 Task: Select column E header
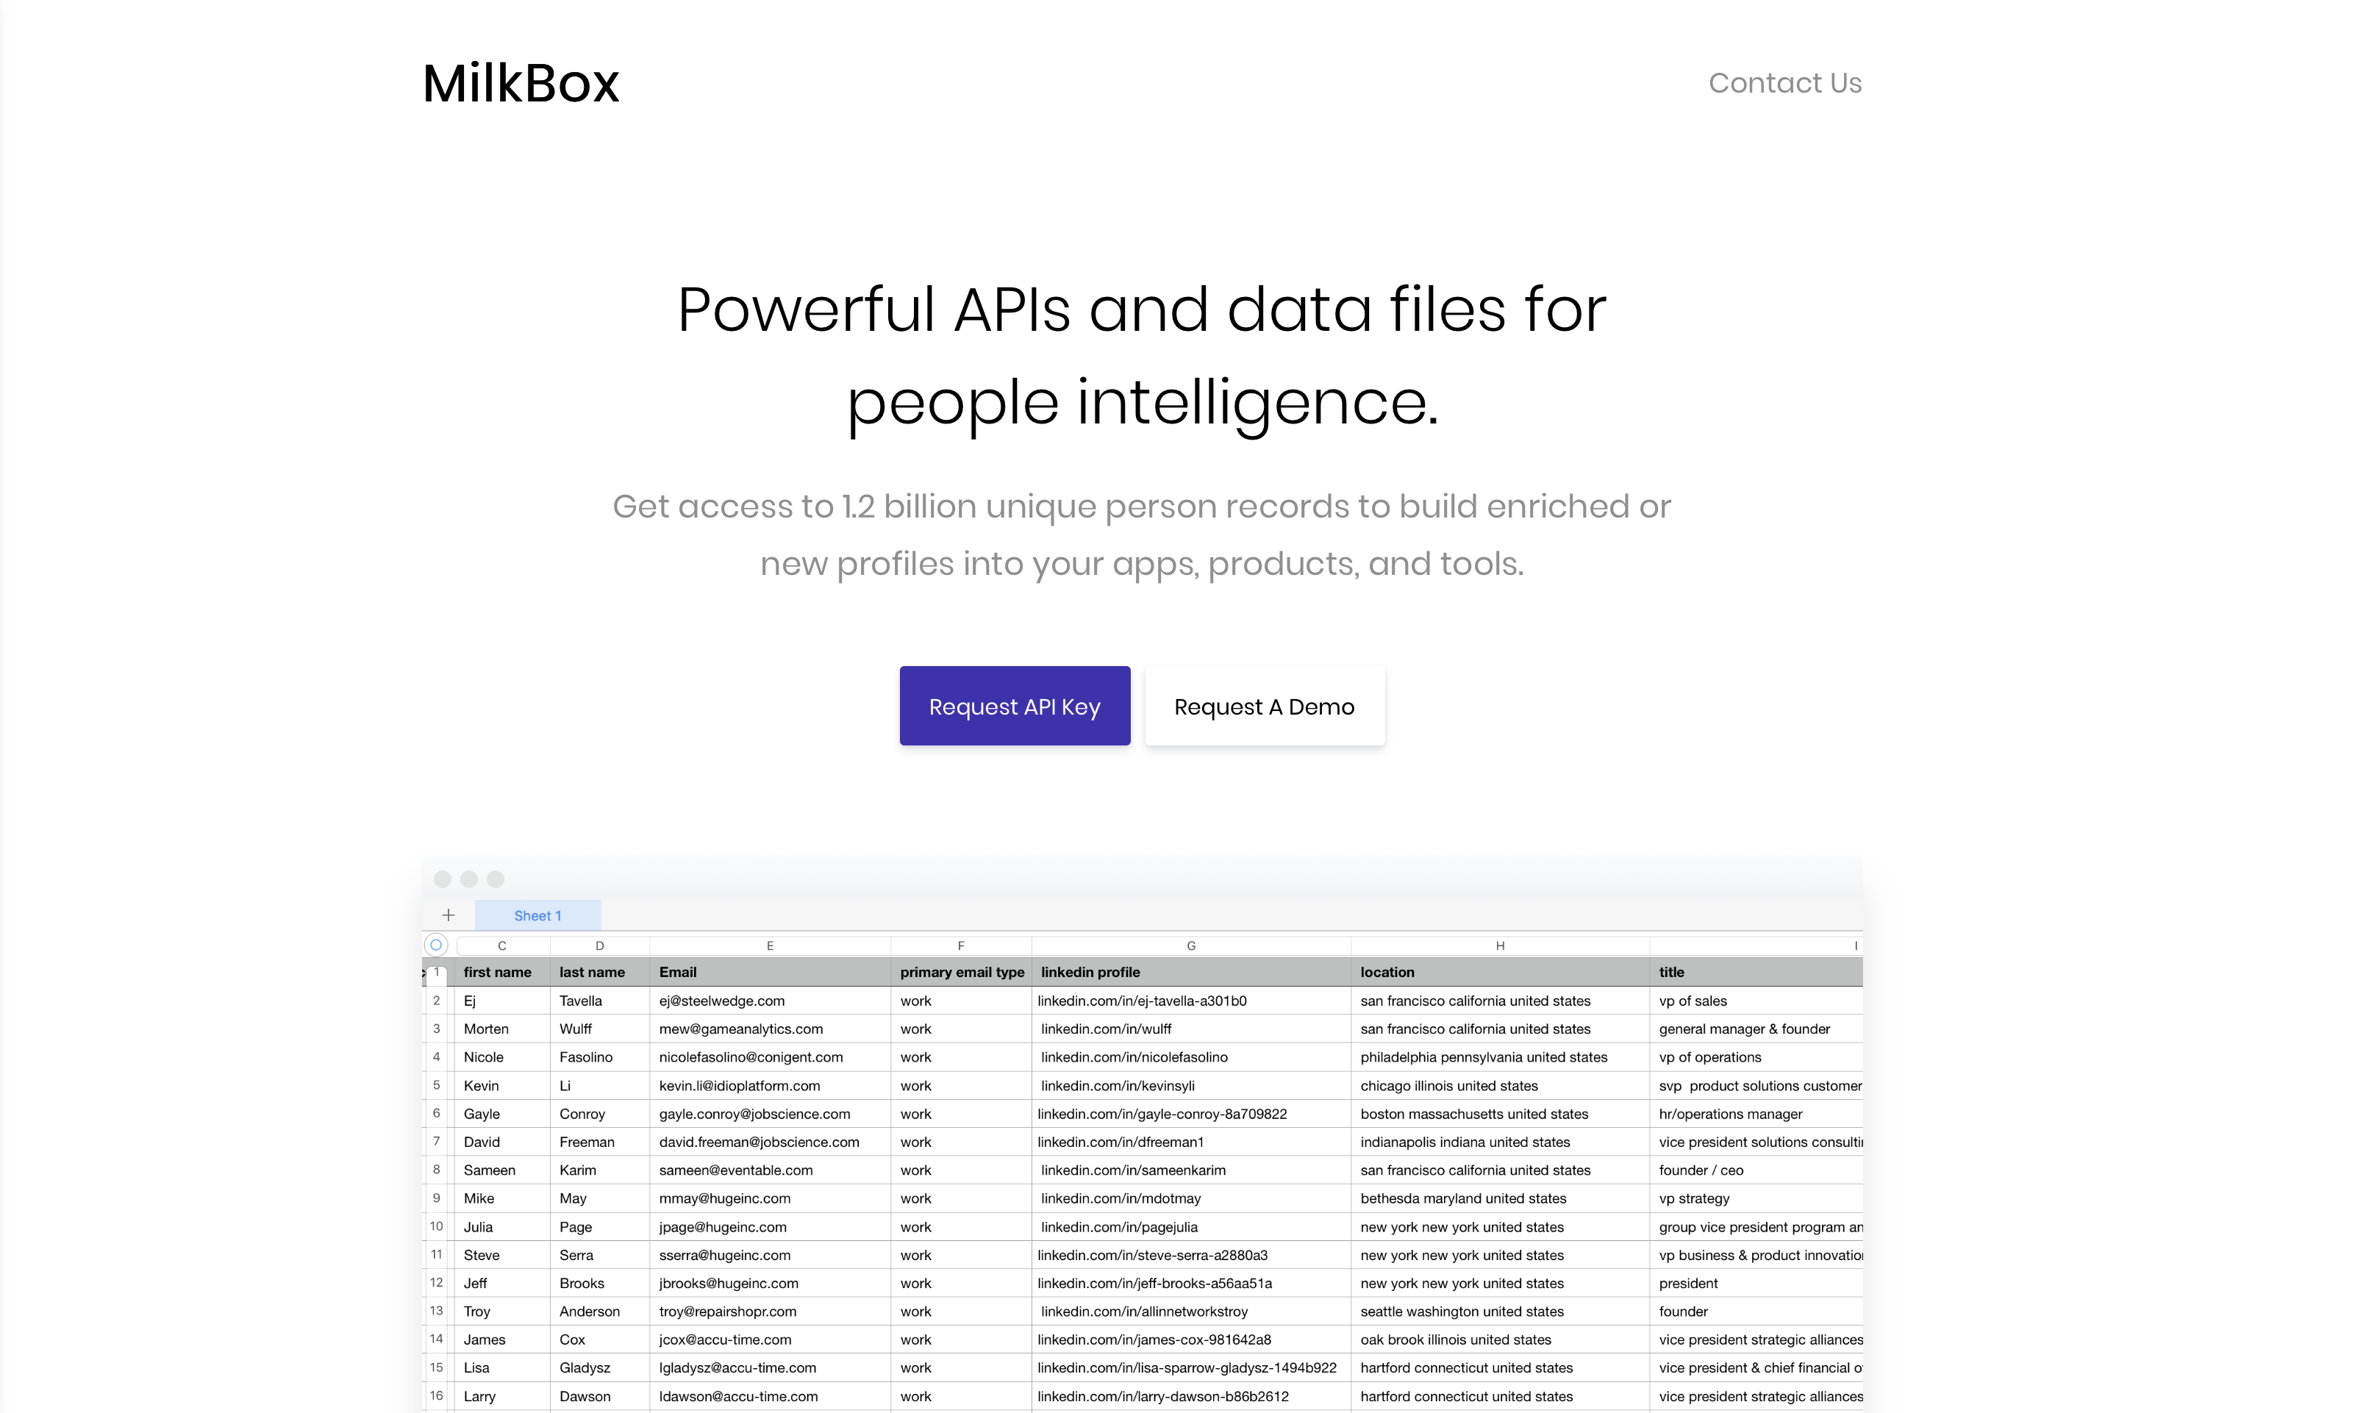[769, 945]
